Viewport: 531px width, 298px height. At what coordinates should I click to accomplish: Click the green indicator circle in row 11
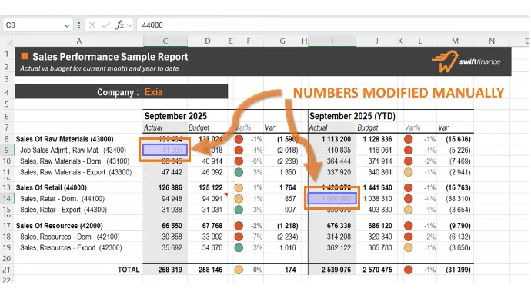pyautogui.click(x=239, y=172)
